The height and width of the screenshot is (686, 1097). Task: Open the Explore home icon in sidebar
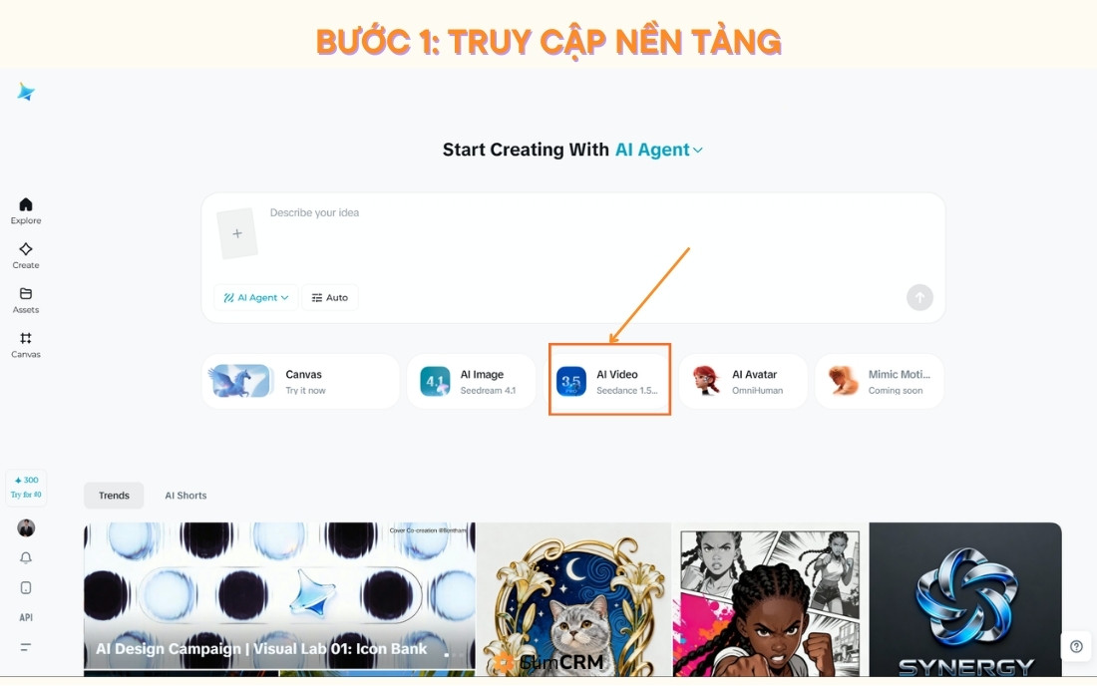point(26,210)
